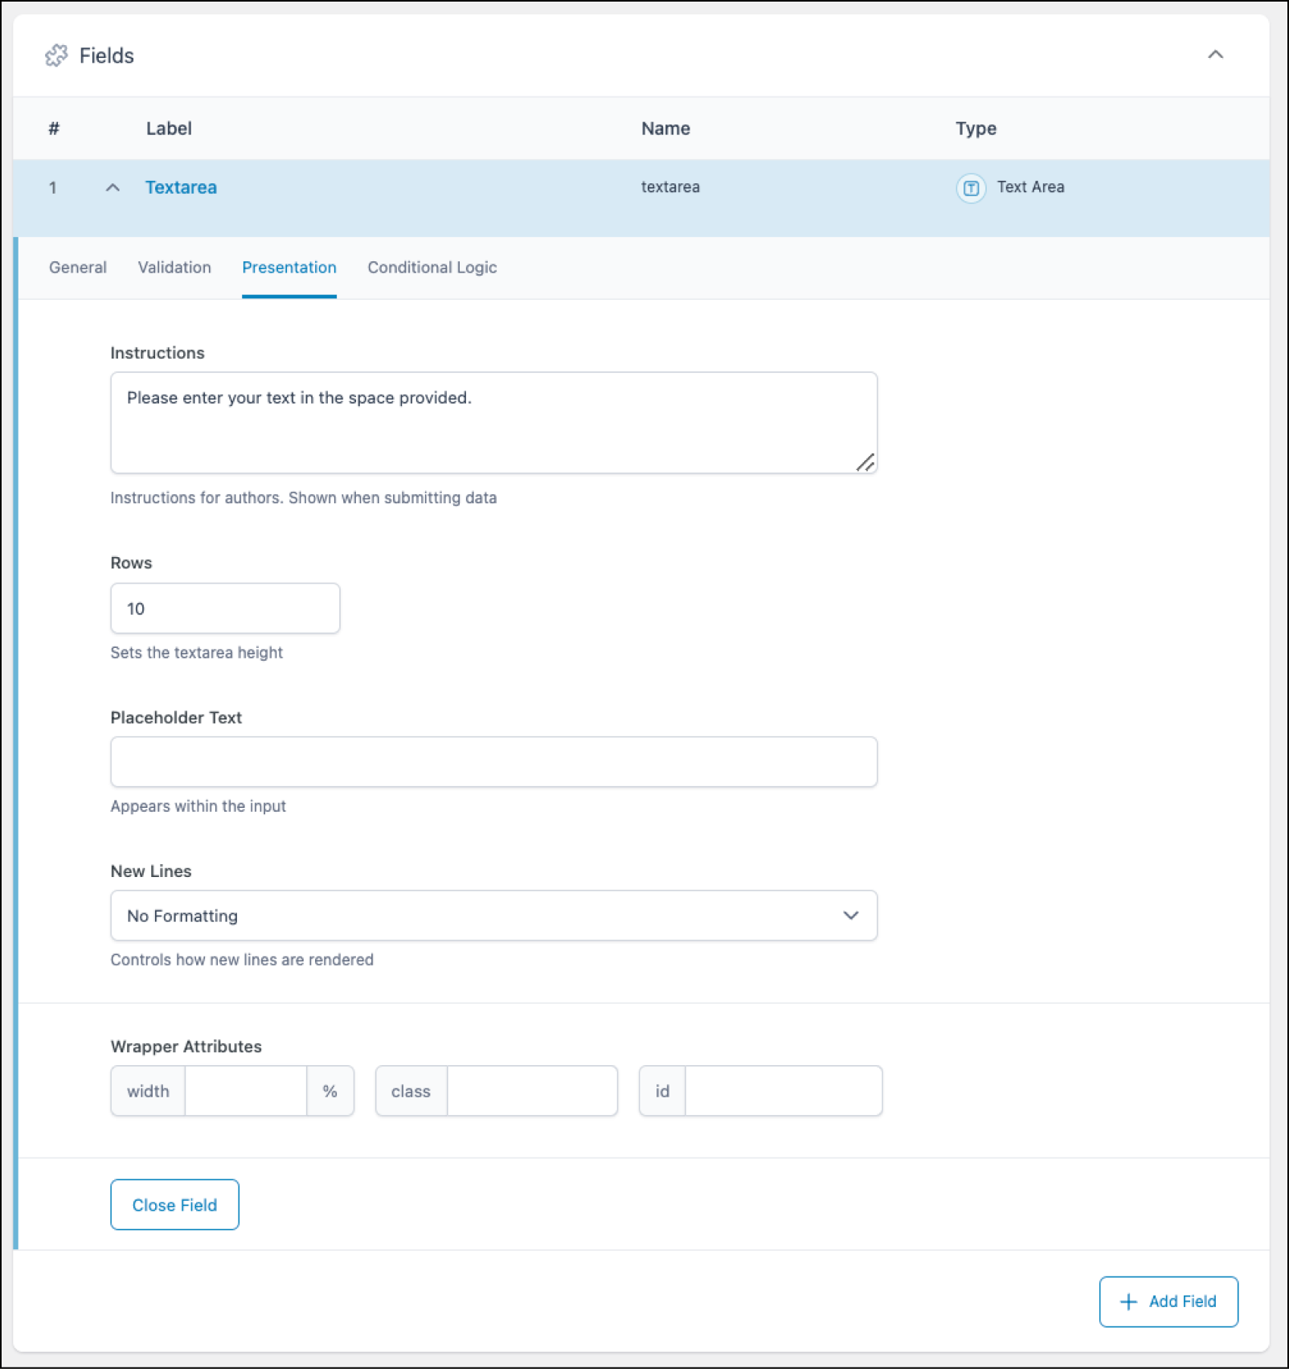Open the New Lines dropdown
Viewport: 1289px width, 1369px height.
pos(493,916)
